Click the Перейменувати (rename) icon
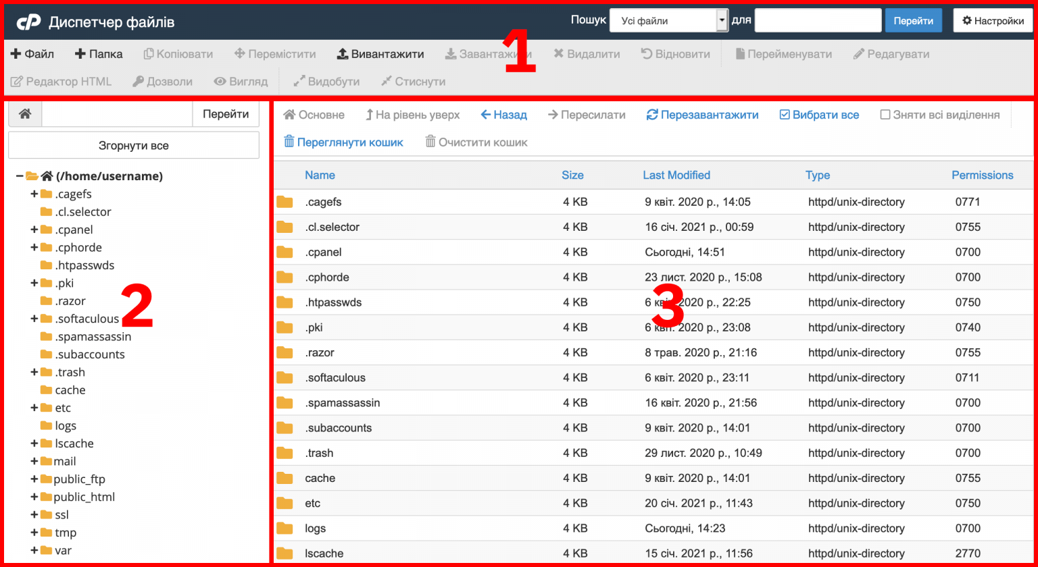Viewport: 1038px width, 567px height. pyautogui.click(x=784, y=53)
